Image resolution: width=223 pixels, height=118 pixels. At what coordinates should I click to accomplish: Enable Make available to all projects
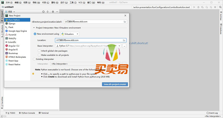(39, 55)
